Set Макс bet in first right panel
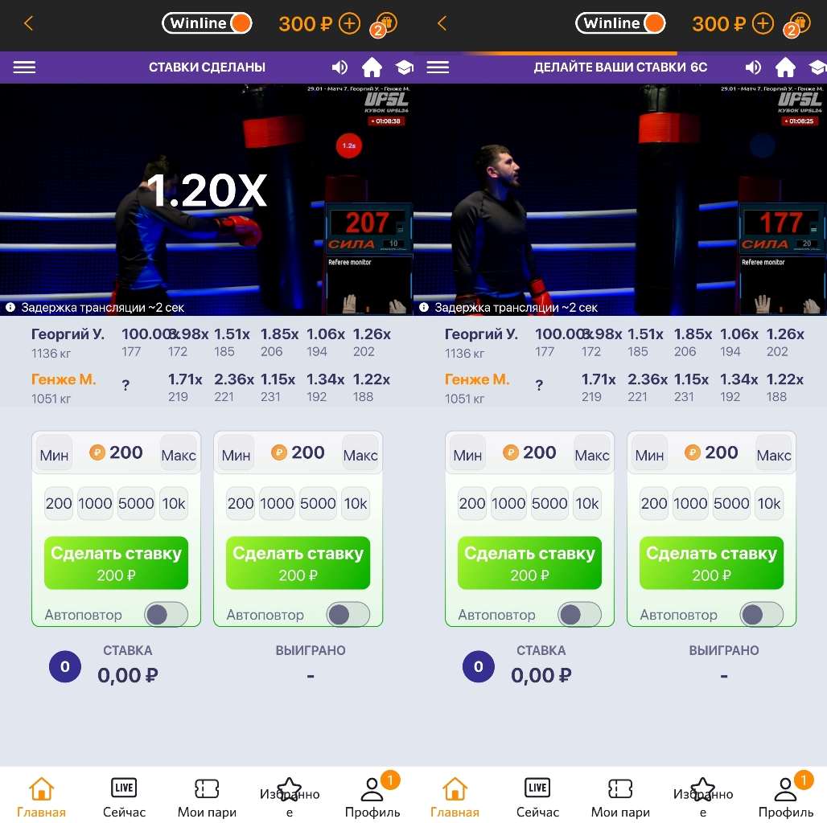This screenshot has width=827, height=823. pyautogui.click(x=592, y=454)
